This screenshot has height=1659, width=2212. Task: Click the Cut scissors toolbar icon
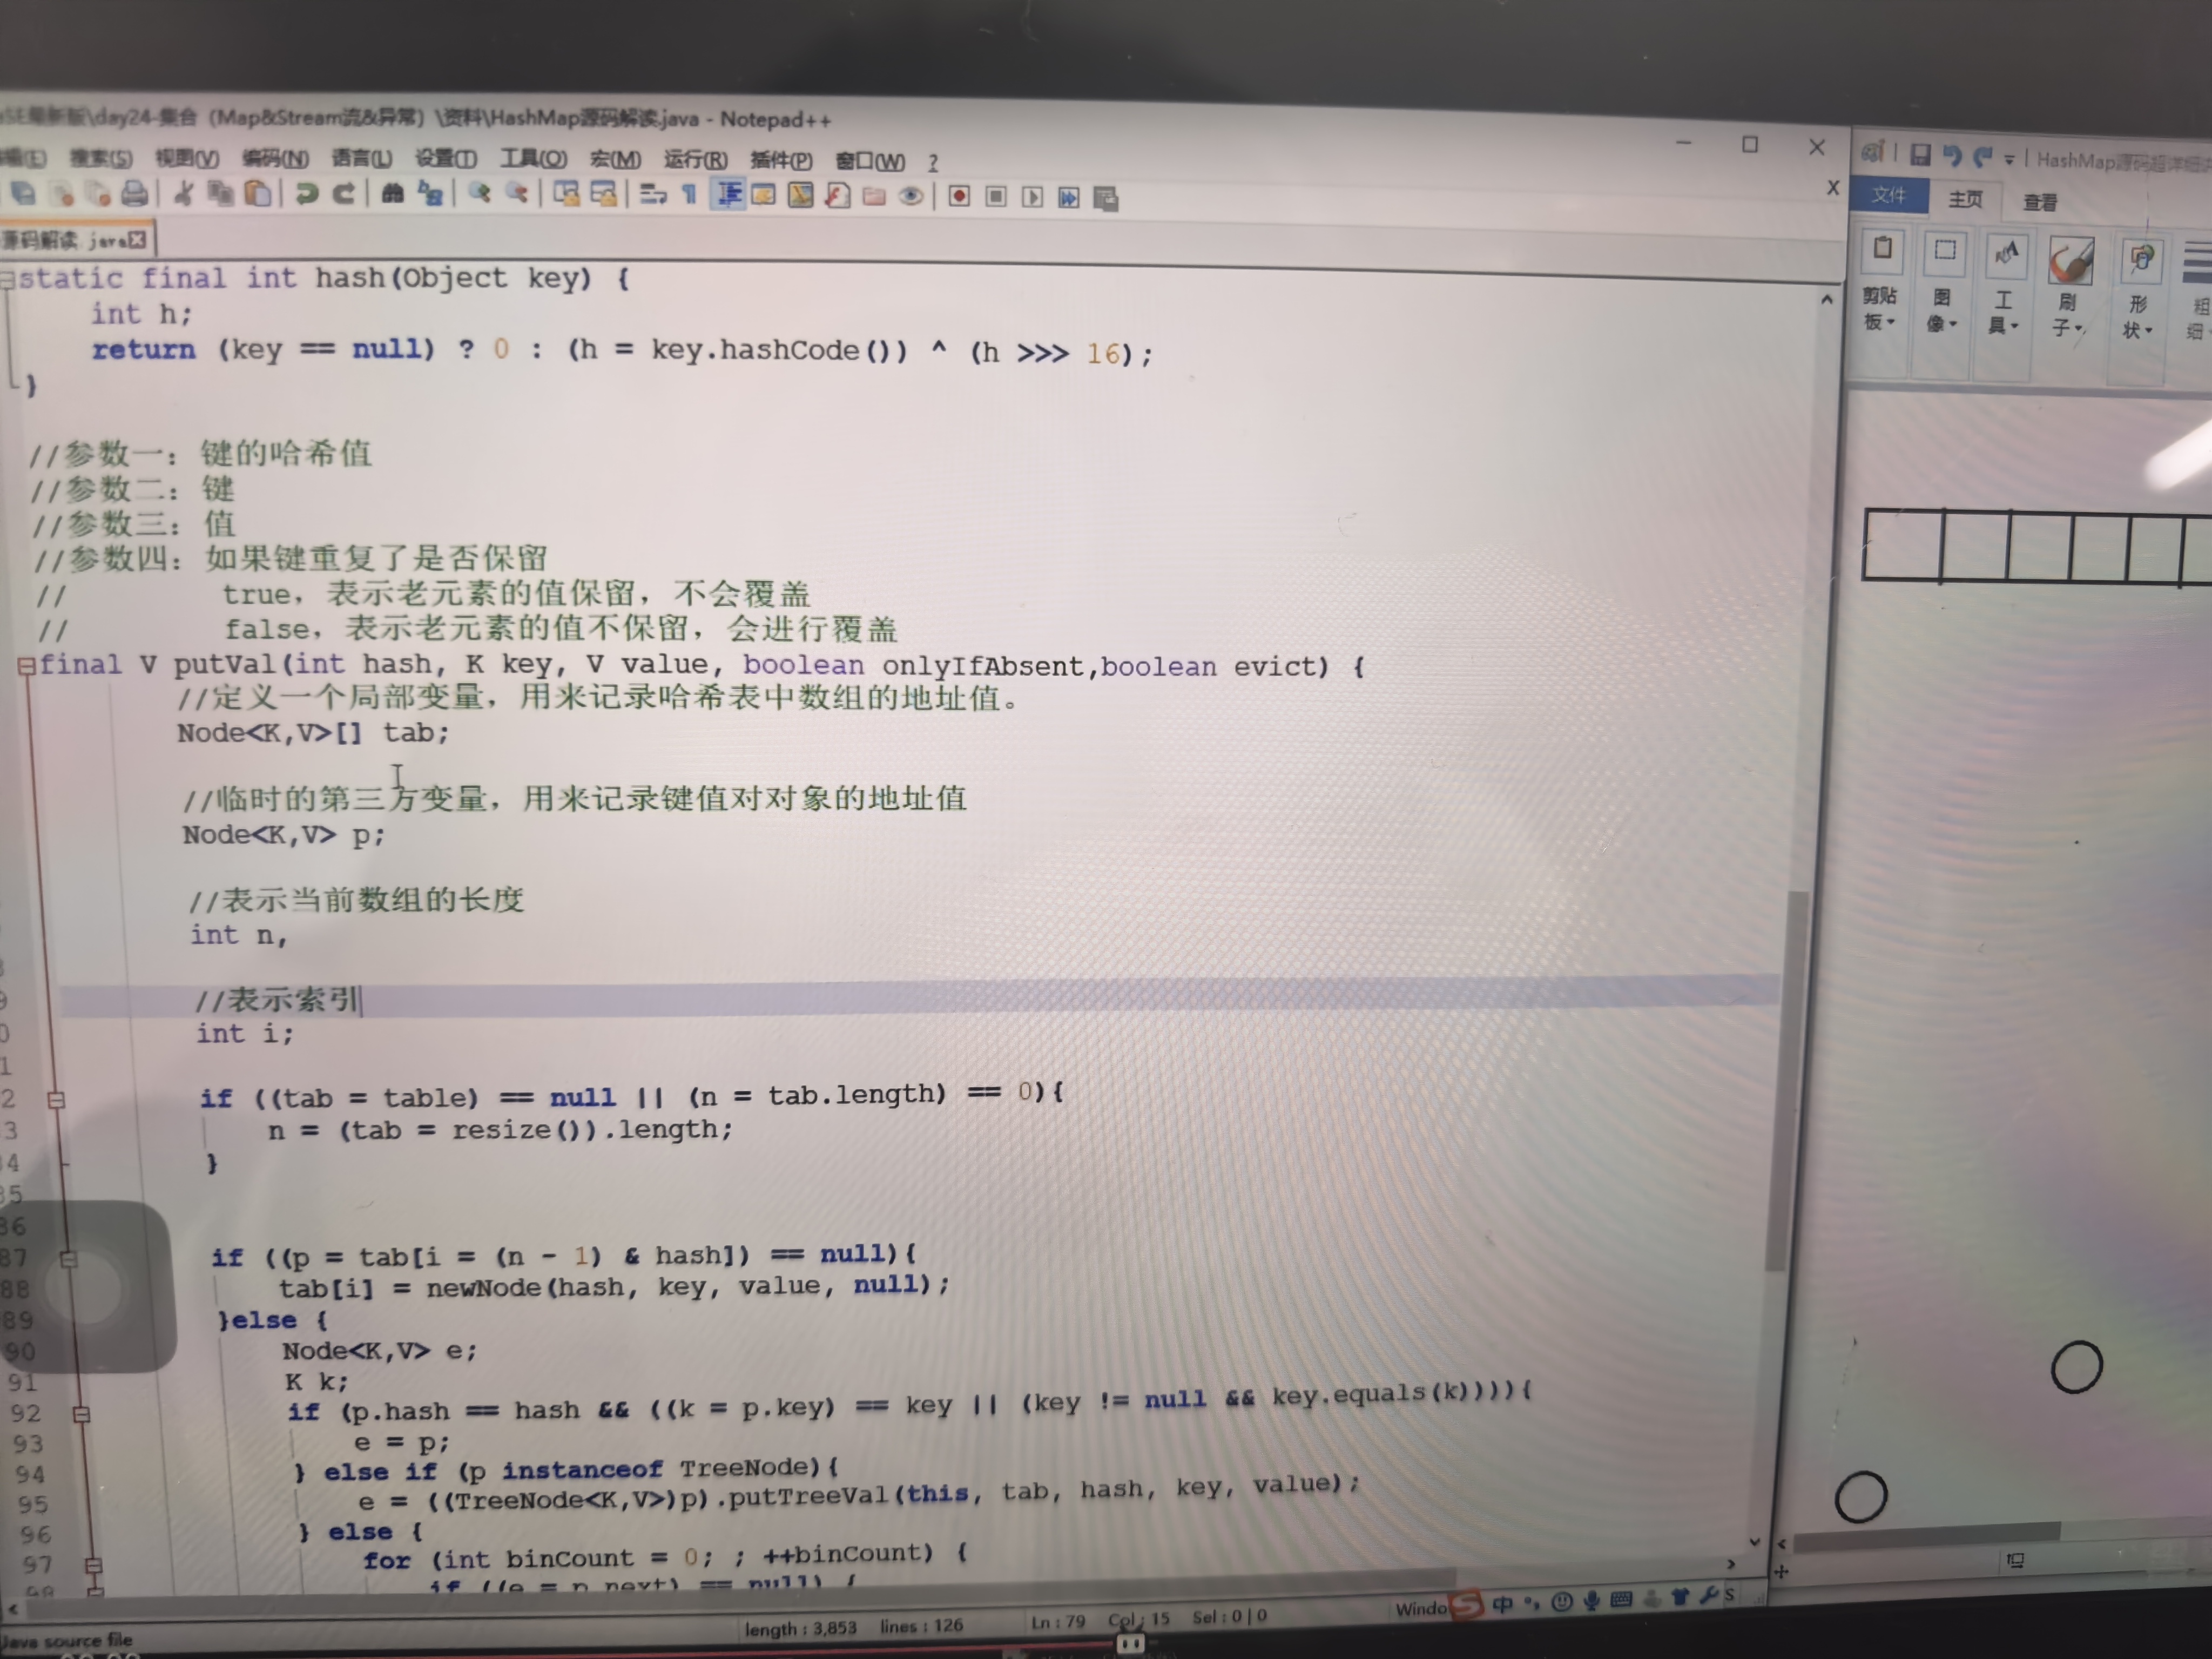click(x=183, y=193)
